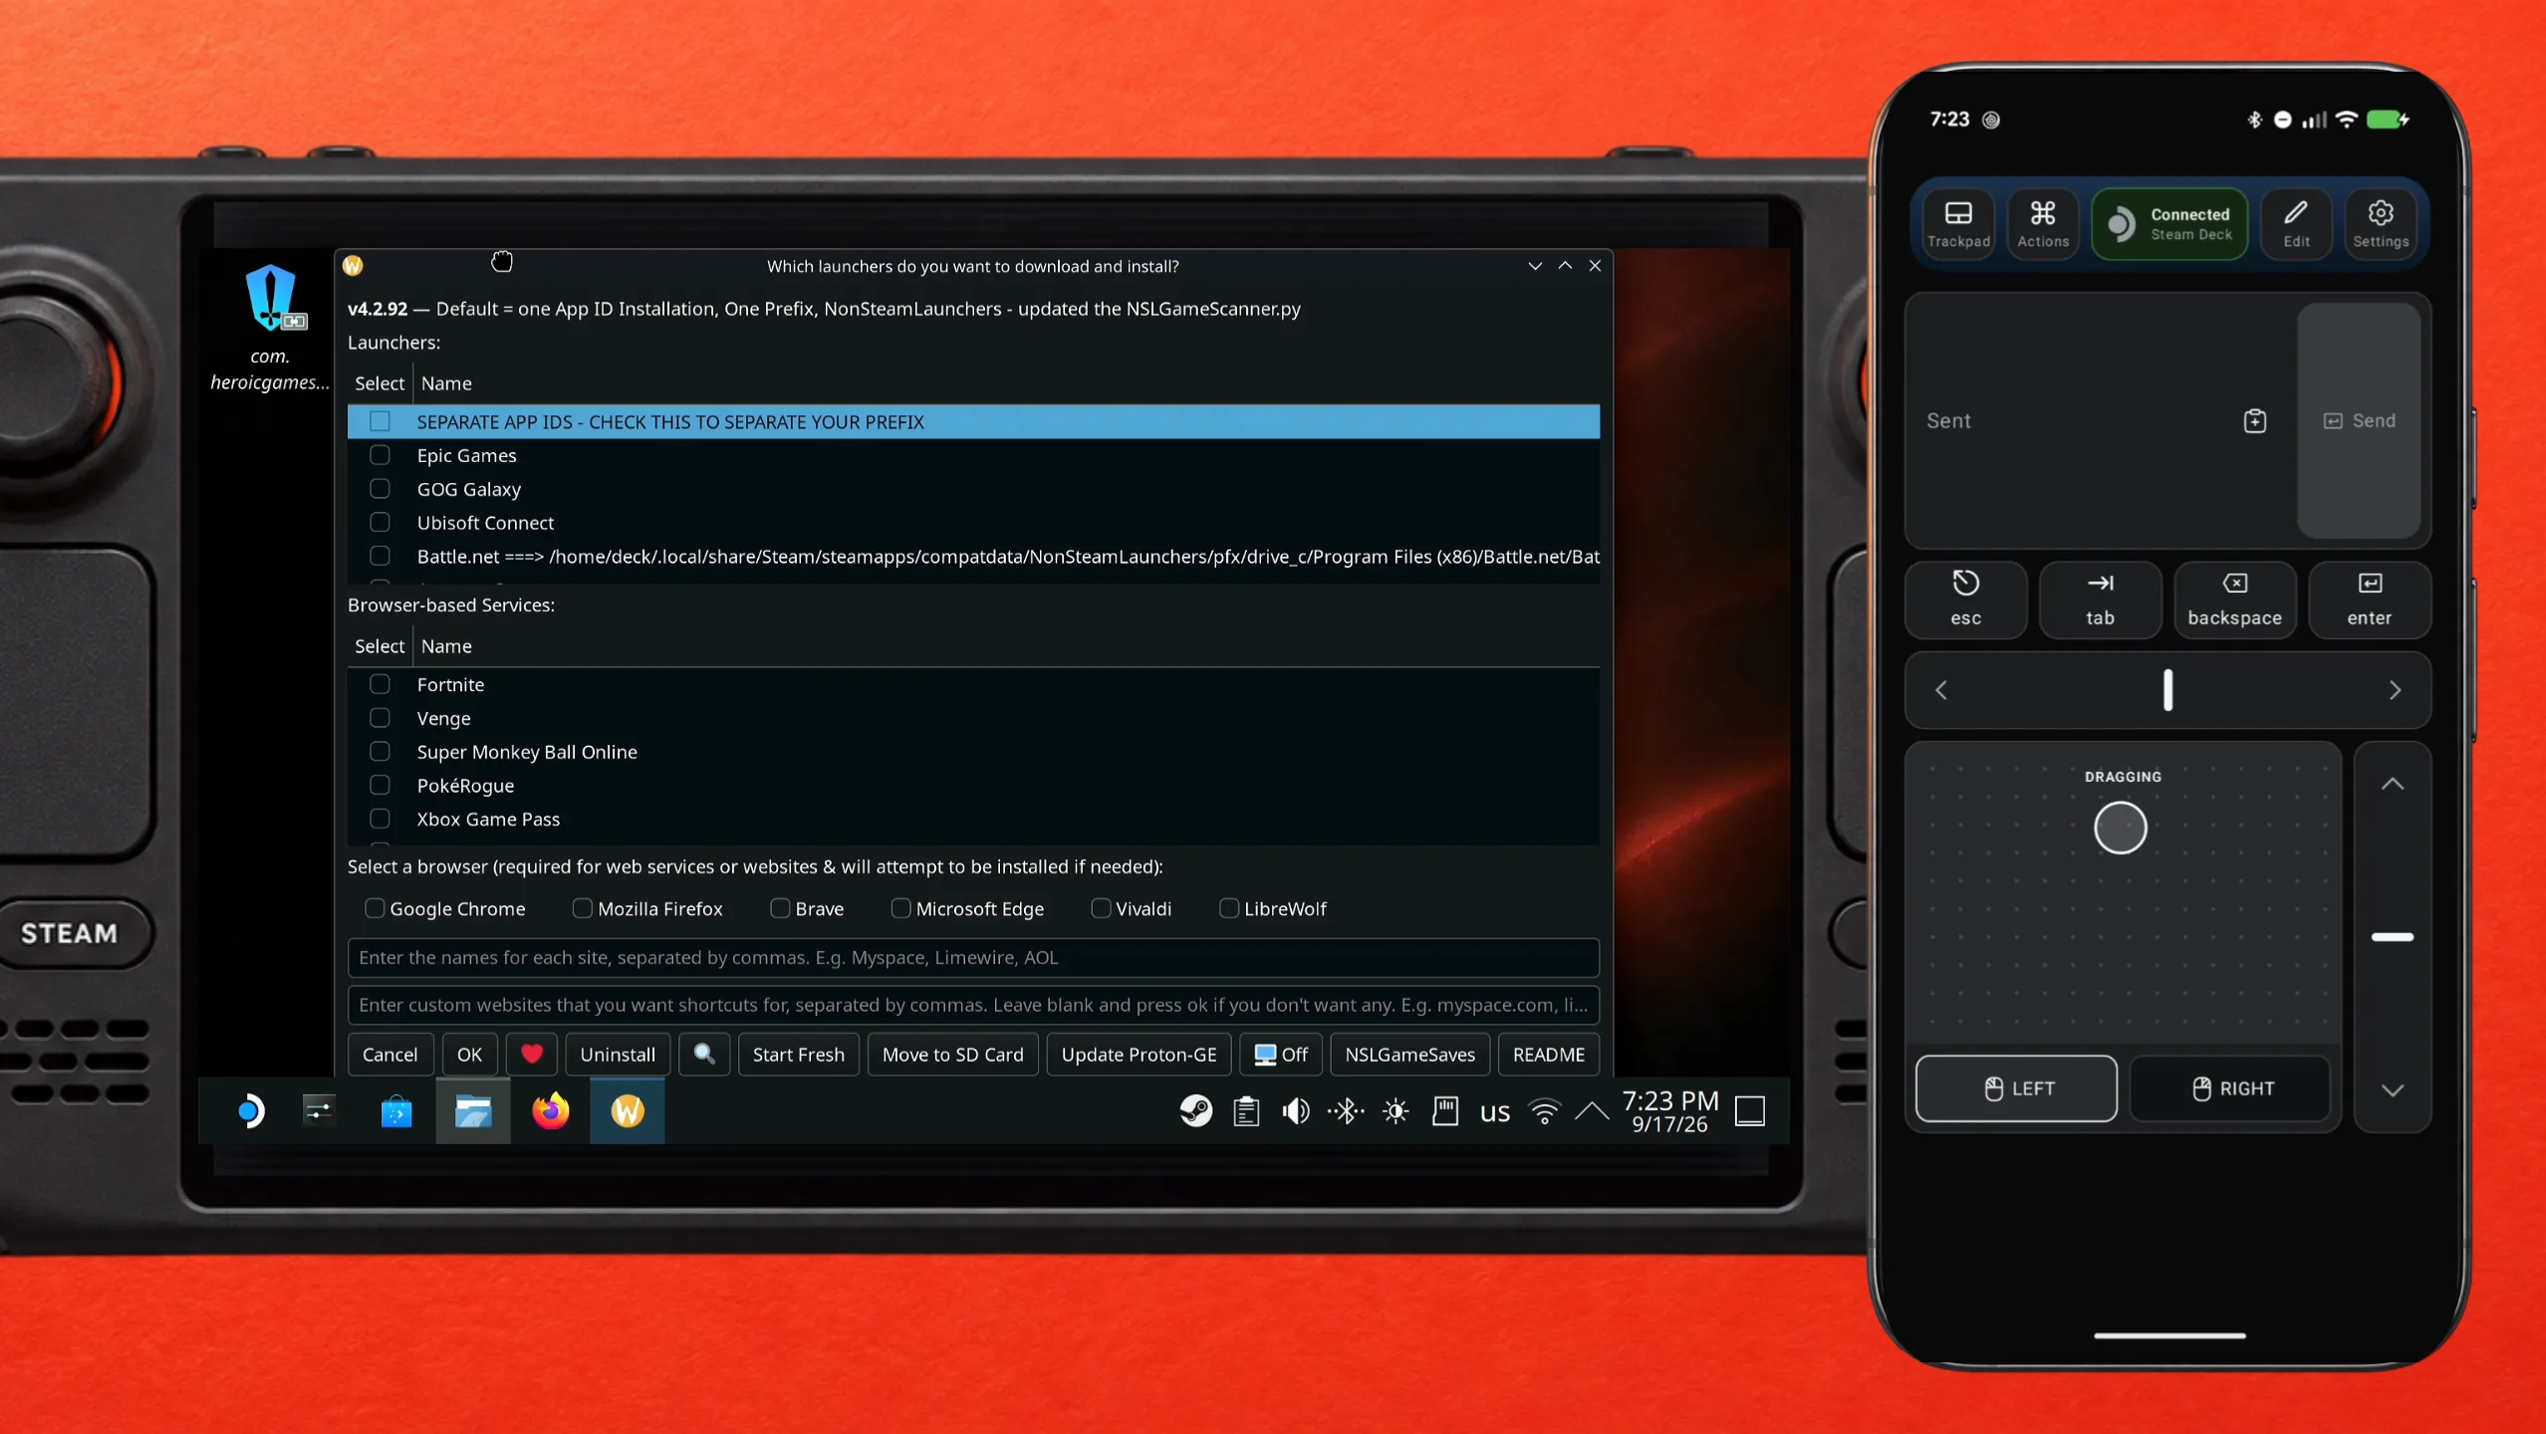Viewport: 2546px width, 1434px height.
Task: Tap Connected Steam Deck status tab
Action: click(x=2170, y=224)
